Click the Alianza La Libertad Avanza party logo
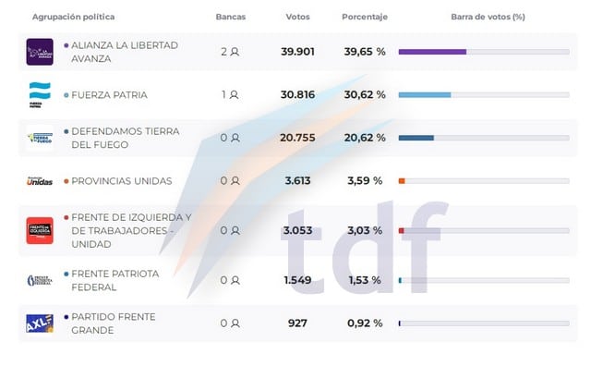This screenshot has height=378, width=591. [40, 52]
